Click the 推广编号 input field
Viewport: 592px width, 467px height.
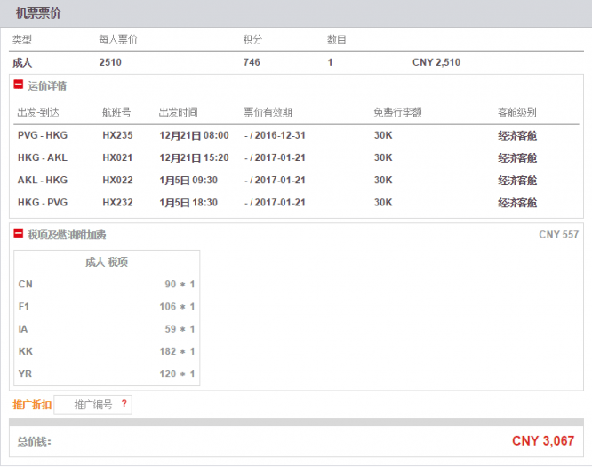tap(92, 405)
